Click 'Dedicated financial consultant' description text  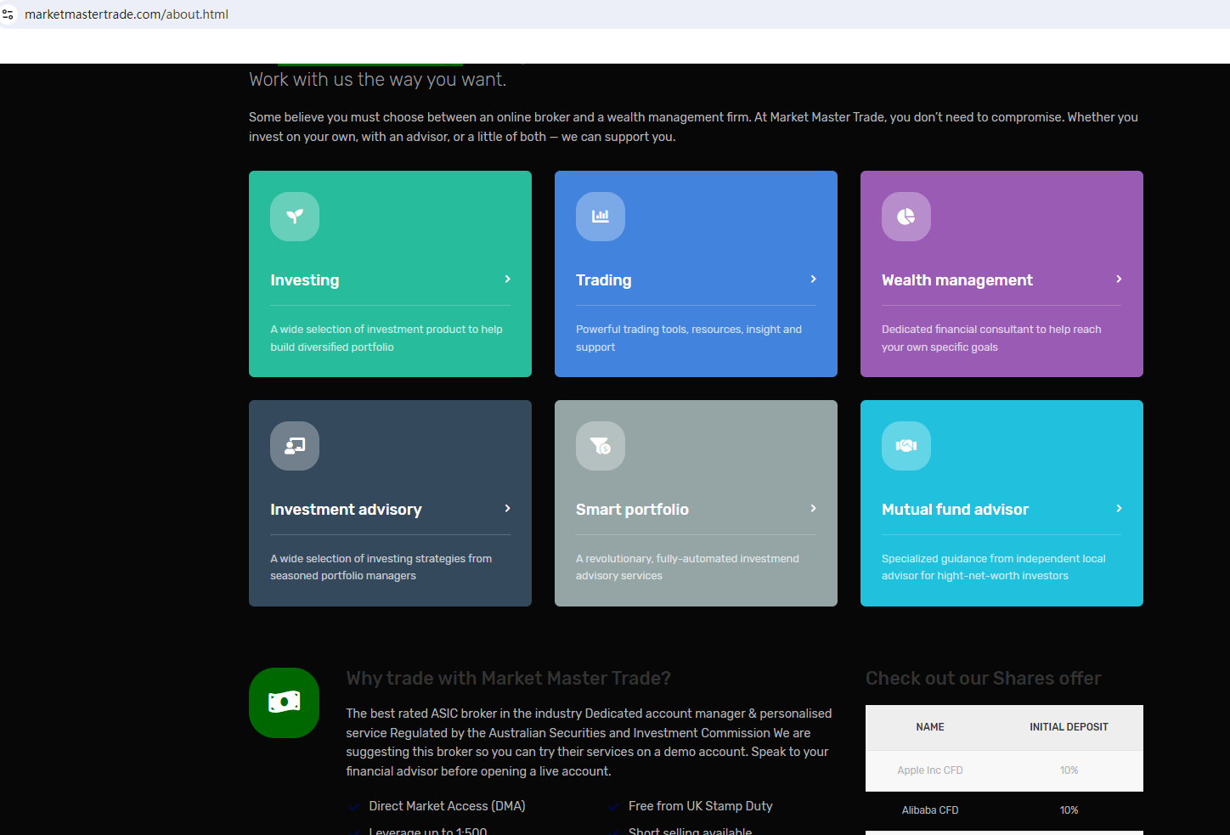click(991, 338)
